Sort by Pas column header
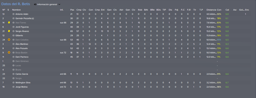 click(72, 10)
